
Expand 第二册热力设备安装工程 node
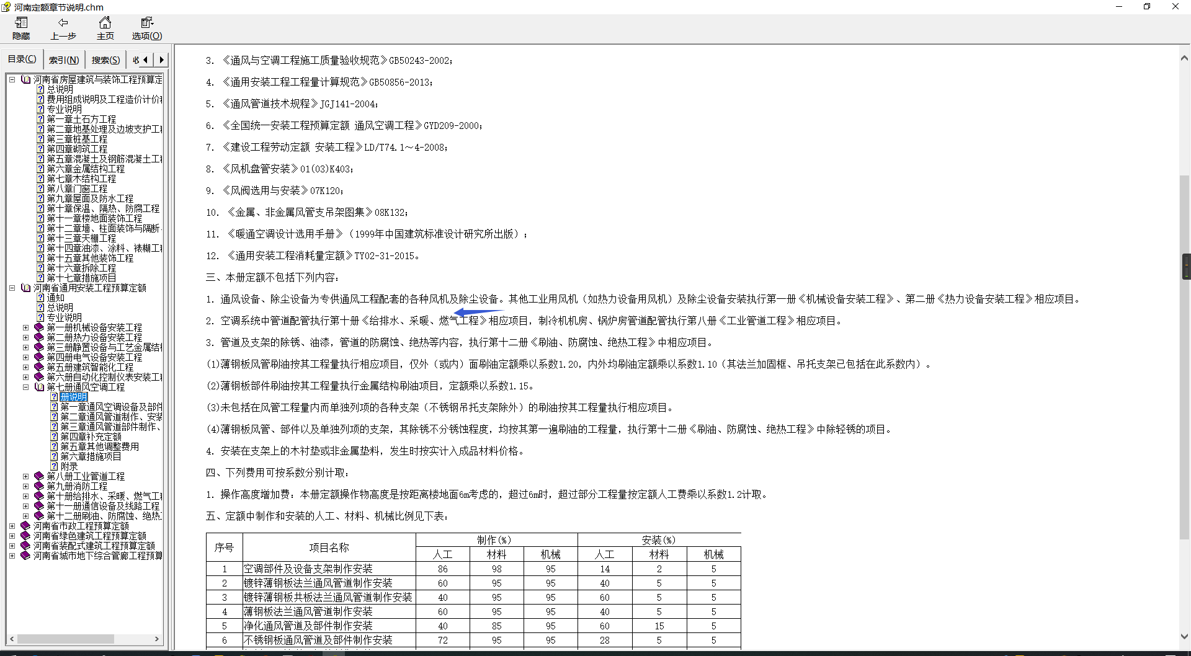pyautogui.click(x=25, y=337)
